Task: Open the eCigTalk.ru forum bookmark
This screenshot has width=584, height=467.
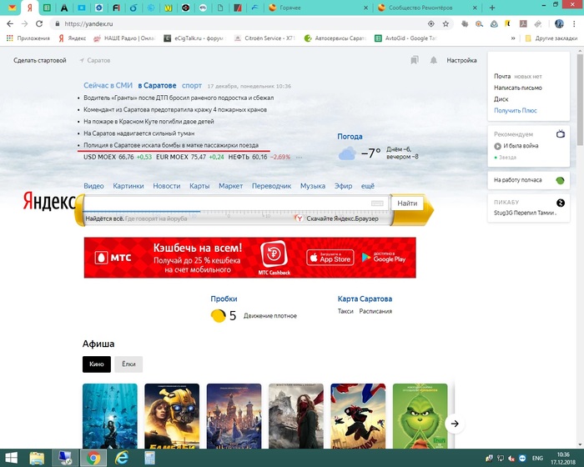Action: 194,38
